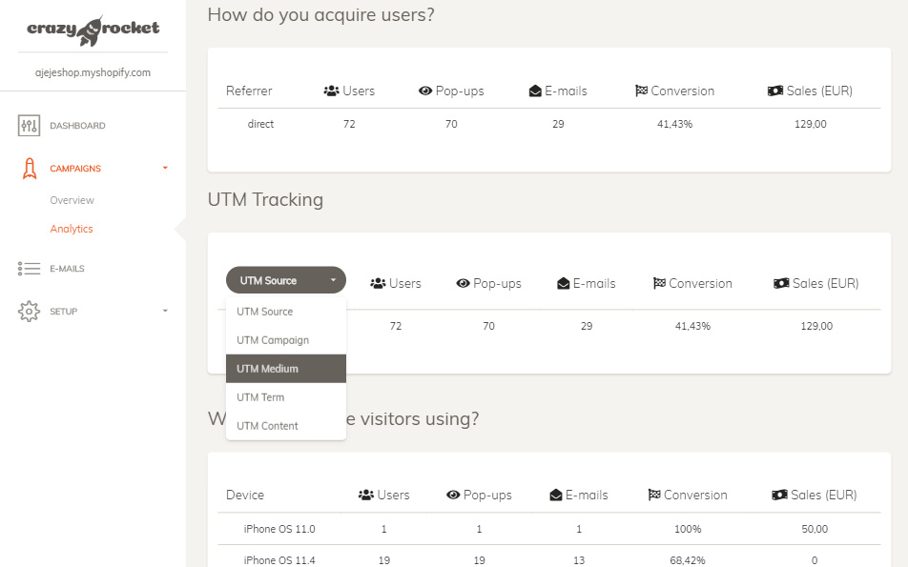Select UTM Medium from dropdown list
This screenshot has width=908, height=567.
(x=286, y=369)
